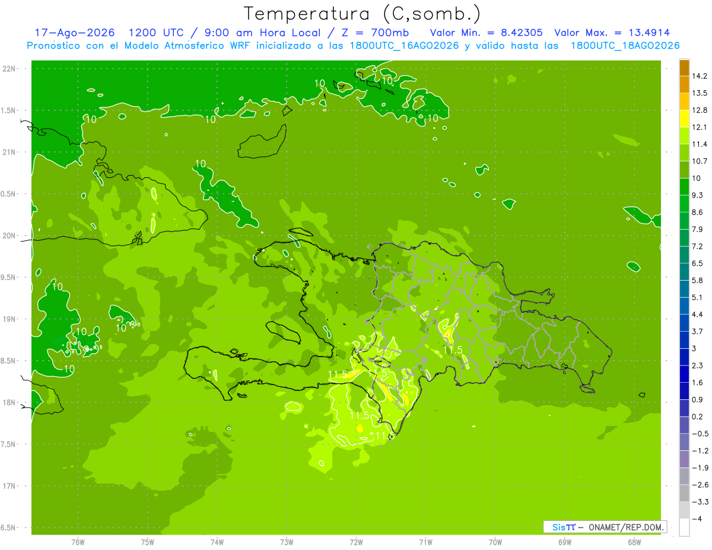The height and width of the screenshot is (550, 712).
Task: Click the "69W" longitude axis label
Action: (x=564, y=542)
